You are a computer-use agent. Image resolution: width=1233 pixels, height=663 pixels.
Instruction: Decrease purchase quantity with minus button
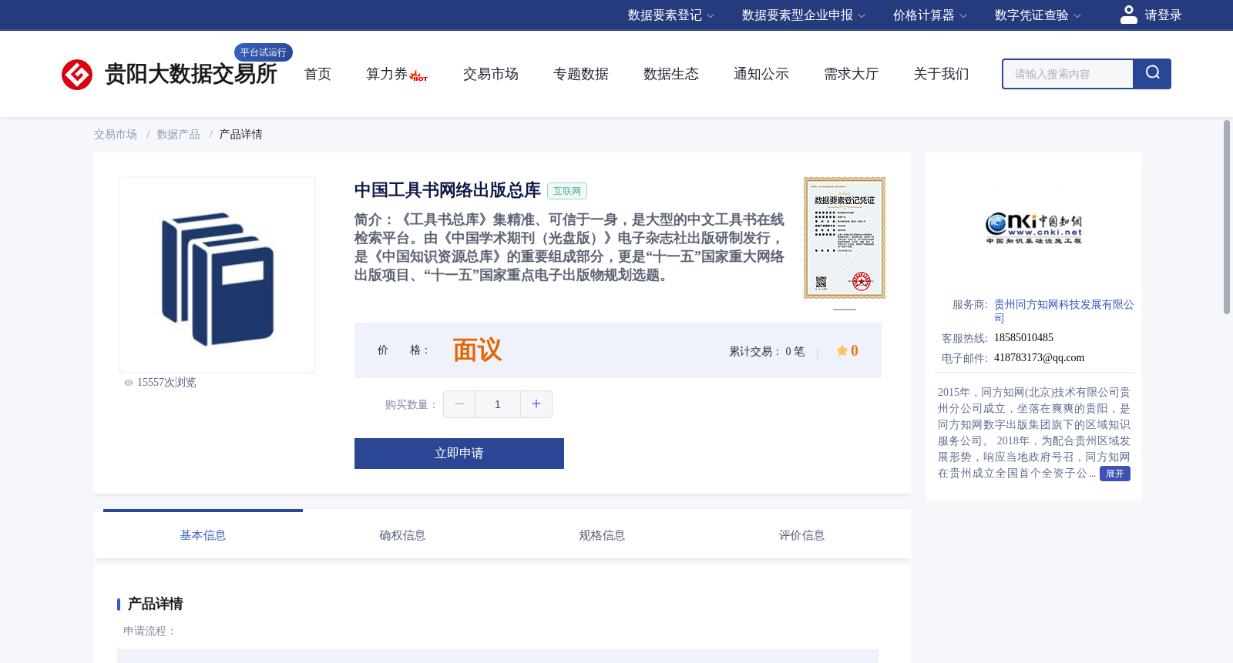459,404
